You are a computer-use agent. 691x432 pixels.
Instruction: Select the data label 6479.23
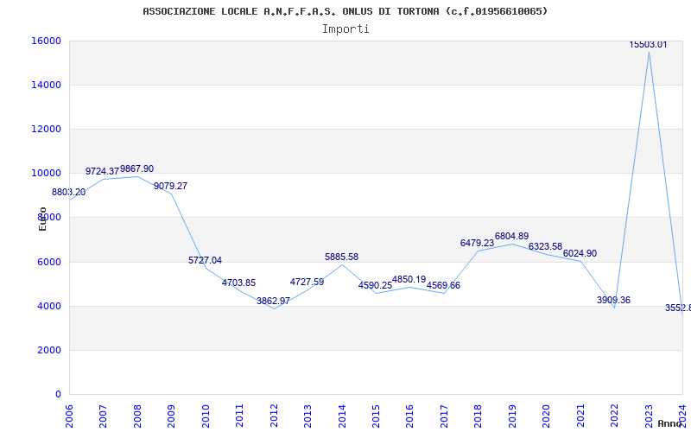478,243
